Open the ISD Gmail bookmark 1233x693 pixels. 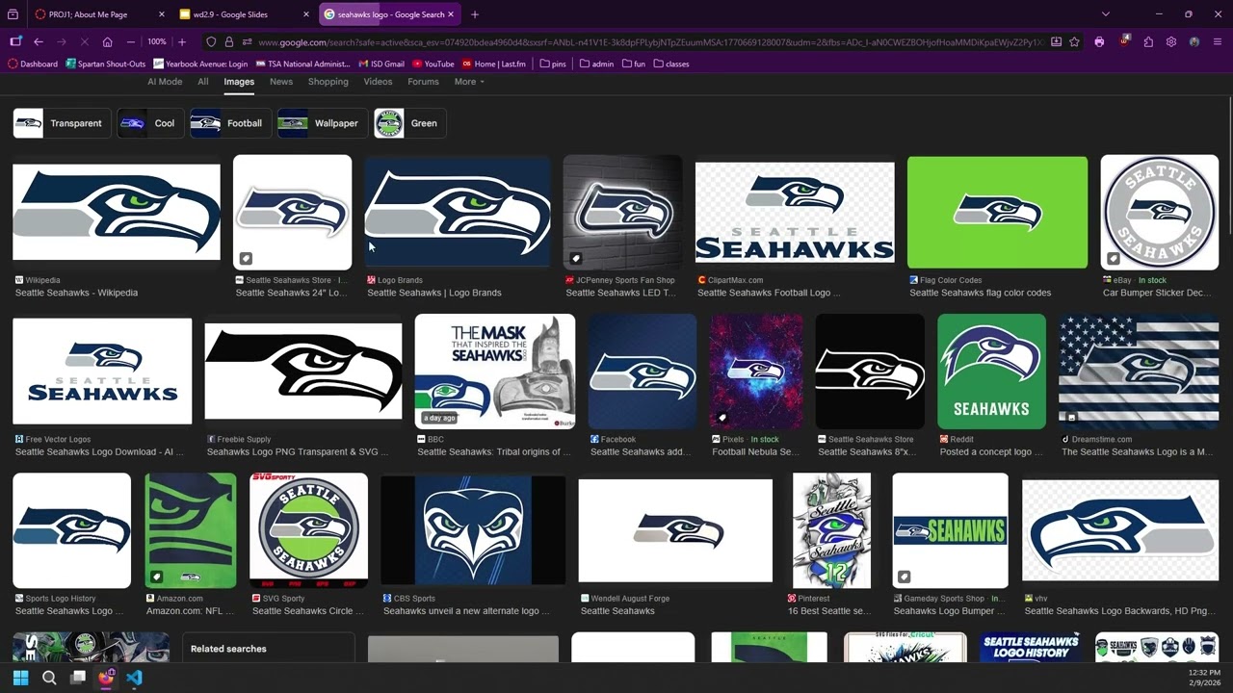(381, 64)
